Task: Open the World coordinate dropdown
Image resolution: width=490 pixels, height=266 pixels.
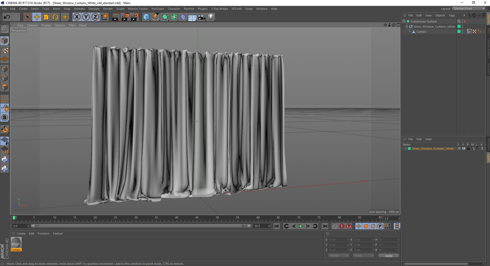Action: coord(339,256)
